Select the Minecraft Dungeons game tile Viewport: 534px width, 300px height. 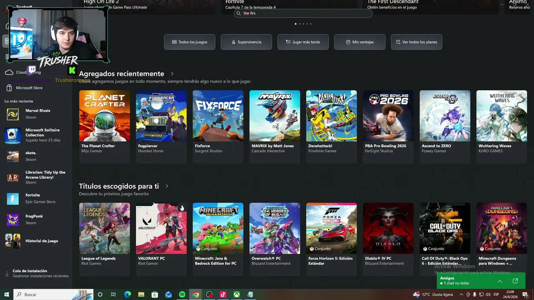tap(501, 239)
